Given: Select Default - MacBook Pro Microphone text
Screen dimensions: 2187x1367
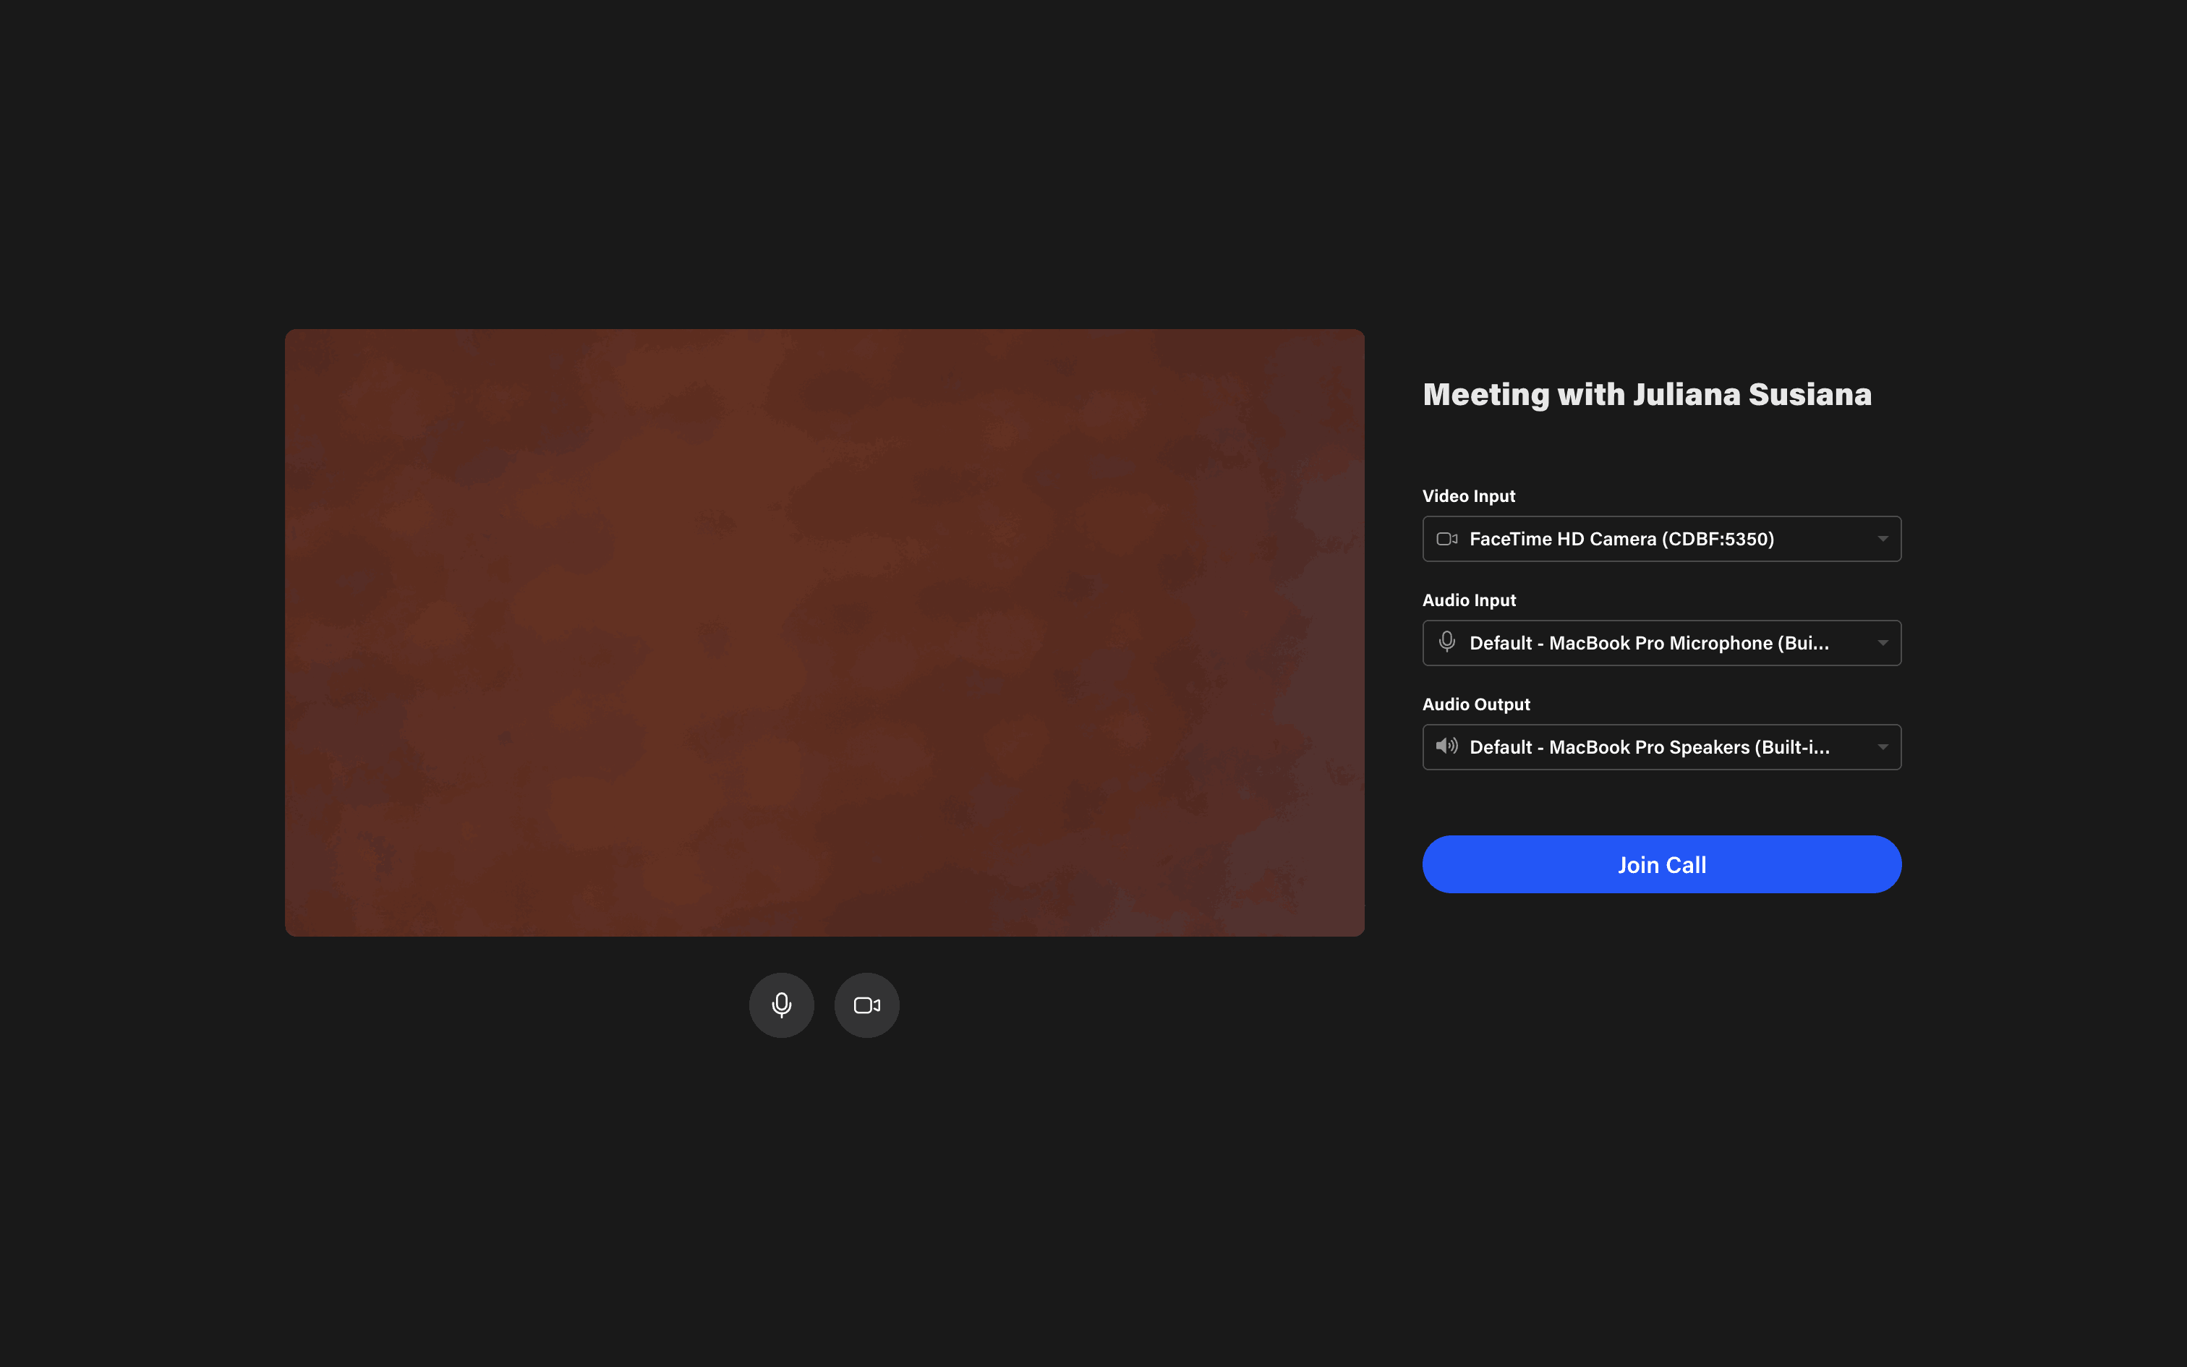Looking at the screenshot, I should coord(1648,643).
